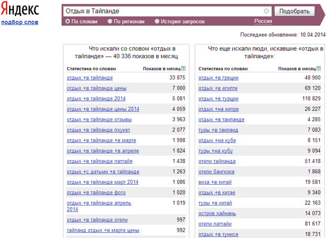This screenshot has height=238, width=327.
Task: Click the 997 impressions value
Action: click(x=181, y=220)
